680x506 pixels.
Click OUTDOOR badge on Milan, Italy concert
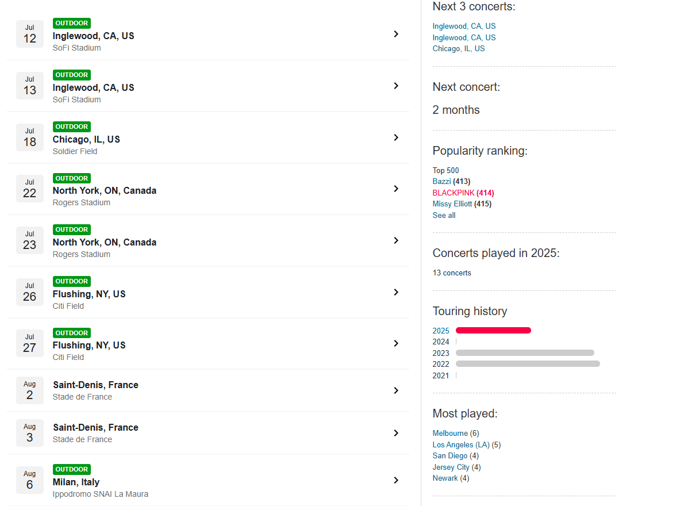tap(72, 469)
